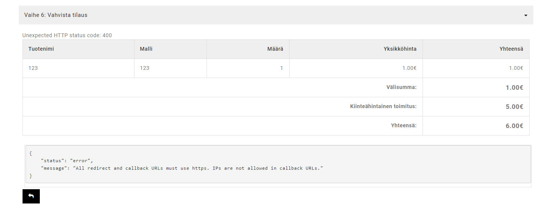Screen dimensions: 560x223
Task: Click the black back arrow button
Action: point(31,196)
